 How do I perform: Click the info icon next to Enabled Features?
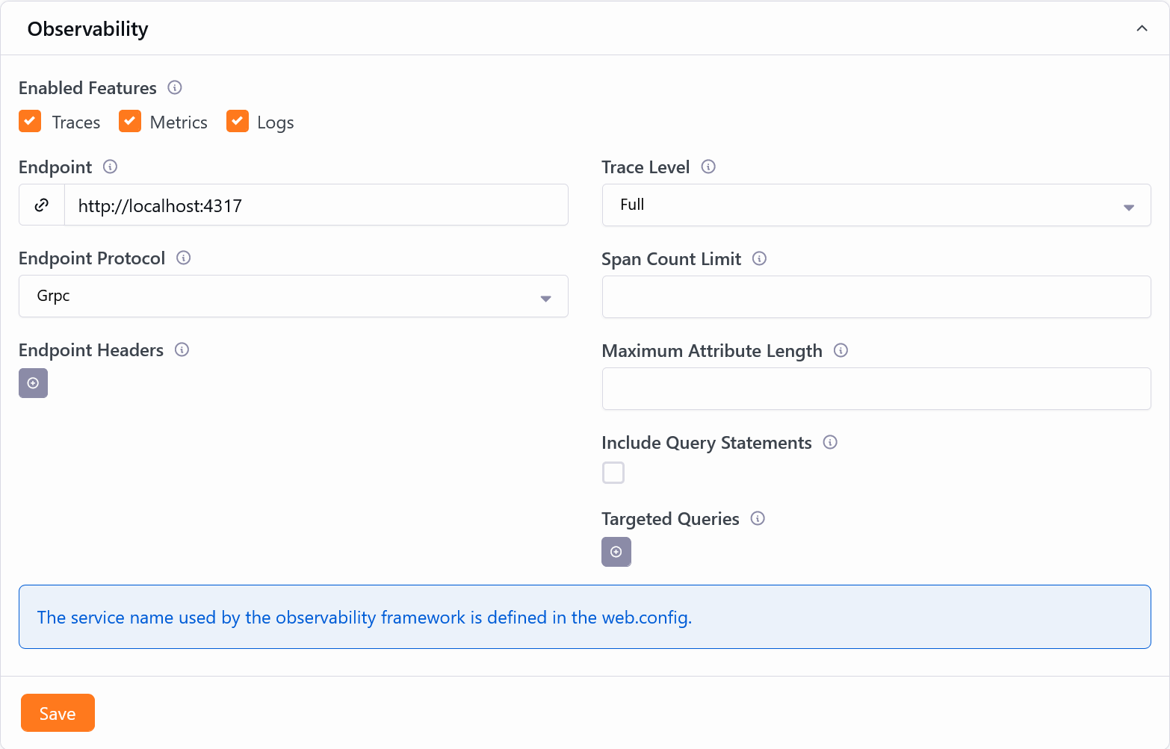175,87
